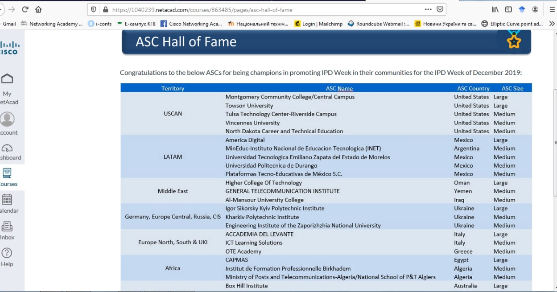Viewport: 557px width, 292px height.
Task: Click the ASC Country column header
Action: tap(473, 88)
